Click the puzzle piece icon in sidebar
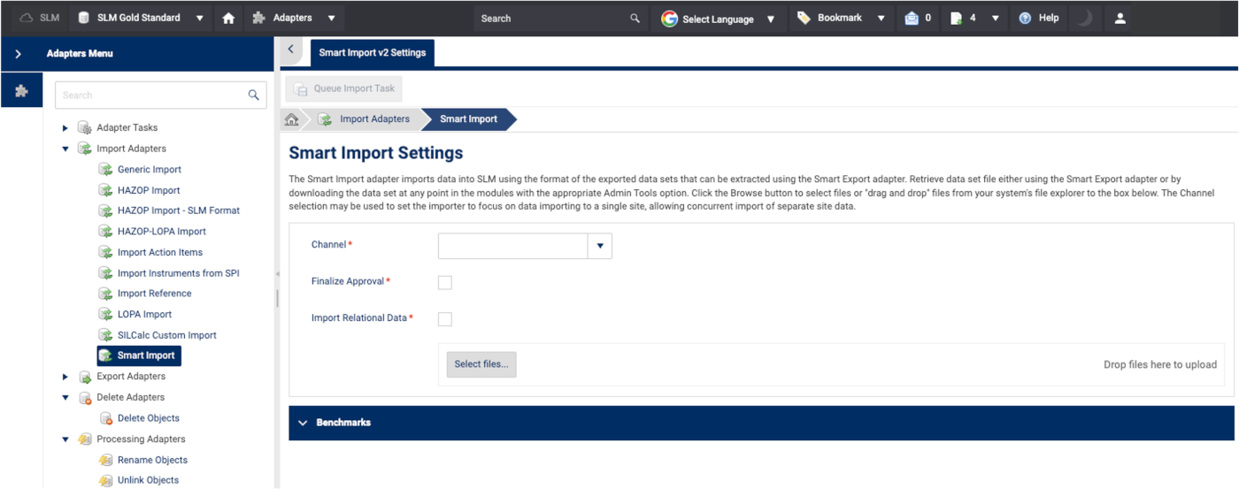Viewport: 1239px width, 489px height. (21, 91)
